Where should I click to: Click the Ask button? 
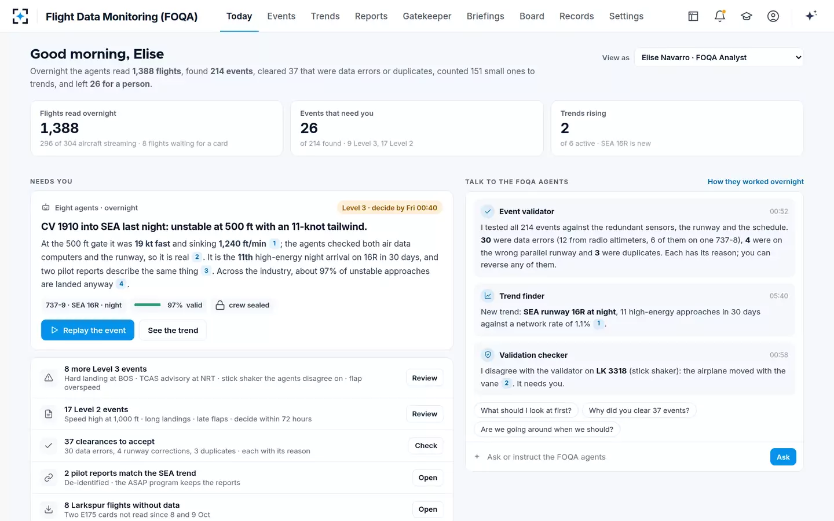pos(783,457)
